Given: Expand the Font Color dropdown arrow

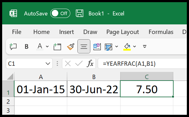Looking at the screenshot, I should click(x=47, y=47).
